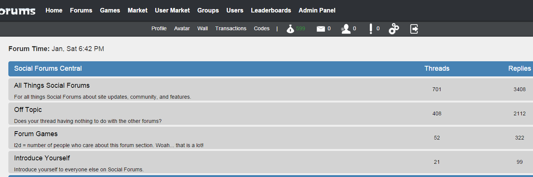Click the Forum Games description text
Viewport: 533px width, 177px height.
point(109,145)
